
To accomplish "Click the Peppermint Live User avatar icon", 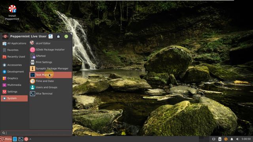I will click(x=5, y=36).
